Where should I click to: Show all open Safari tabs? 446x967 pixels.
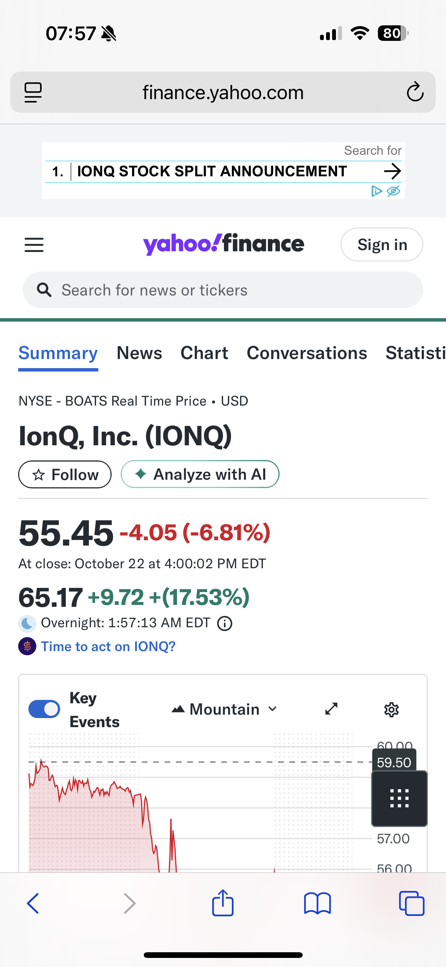click(x=412, y=903)
